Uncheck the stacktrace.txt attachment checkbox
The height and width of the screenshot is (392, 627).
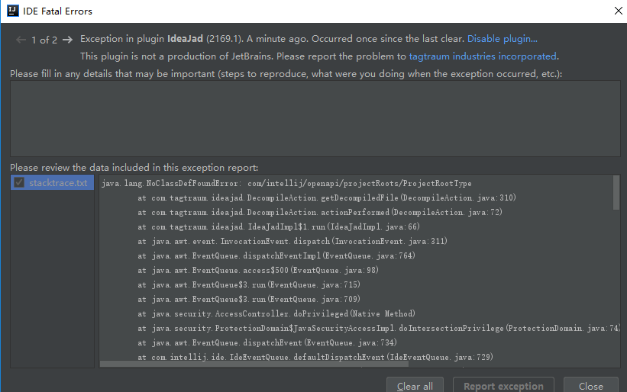coord(19,183)
